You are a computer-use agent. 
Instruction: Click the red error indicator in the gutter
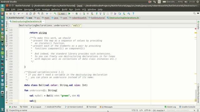point(196,29)
